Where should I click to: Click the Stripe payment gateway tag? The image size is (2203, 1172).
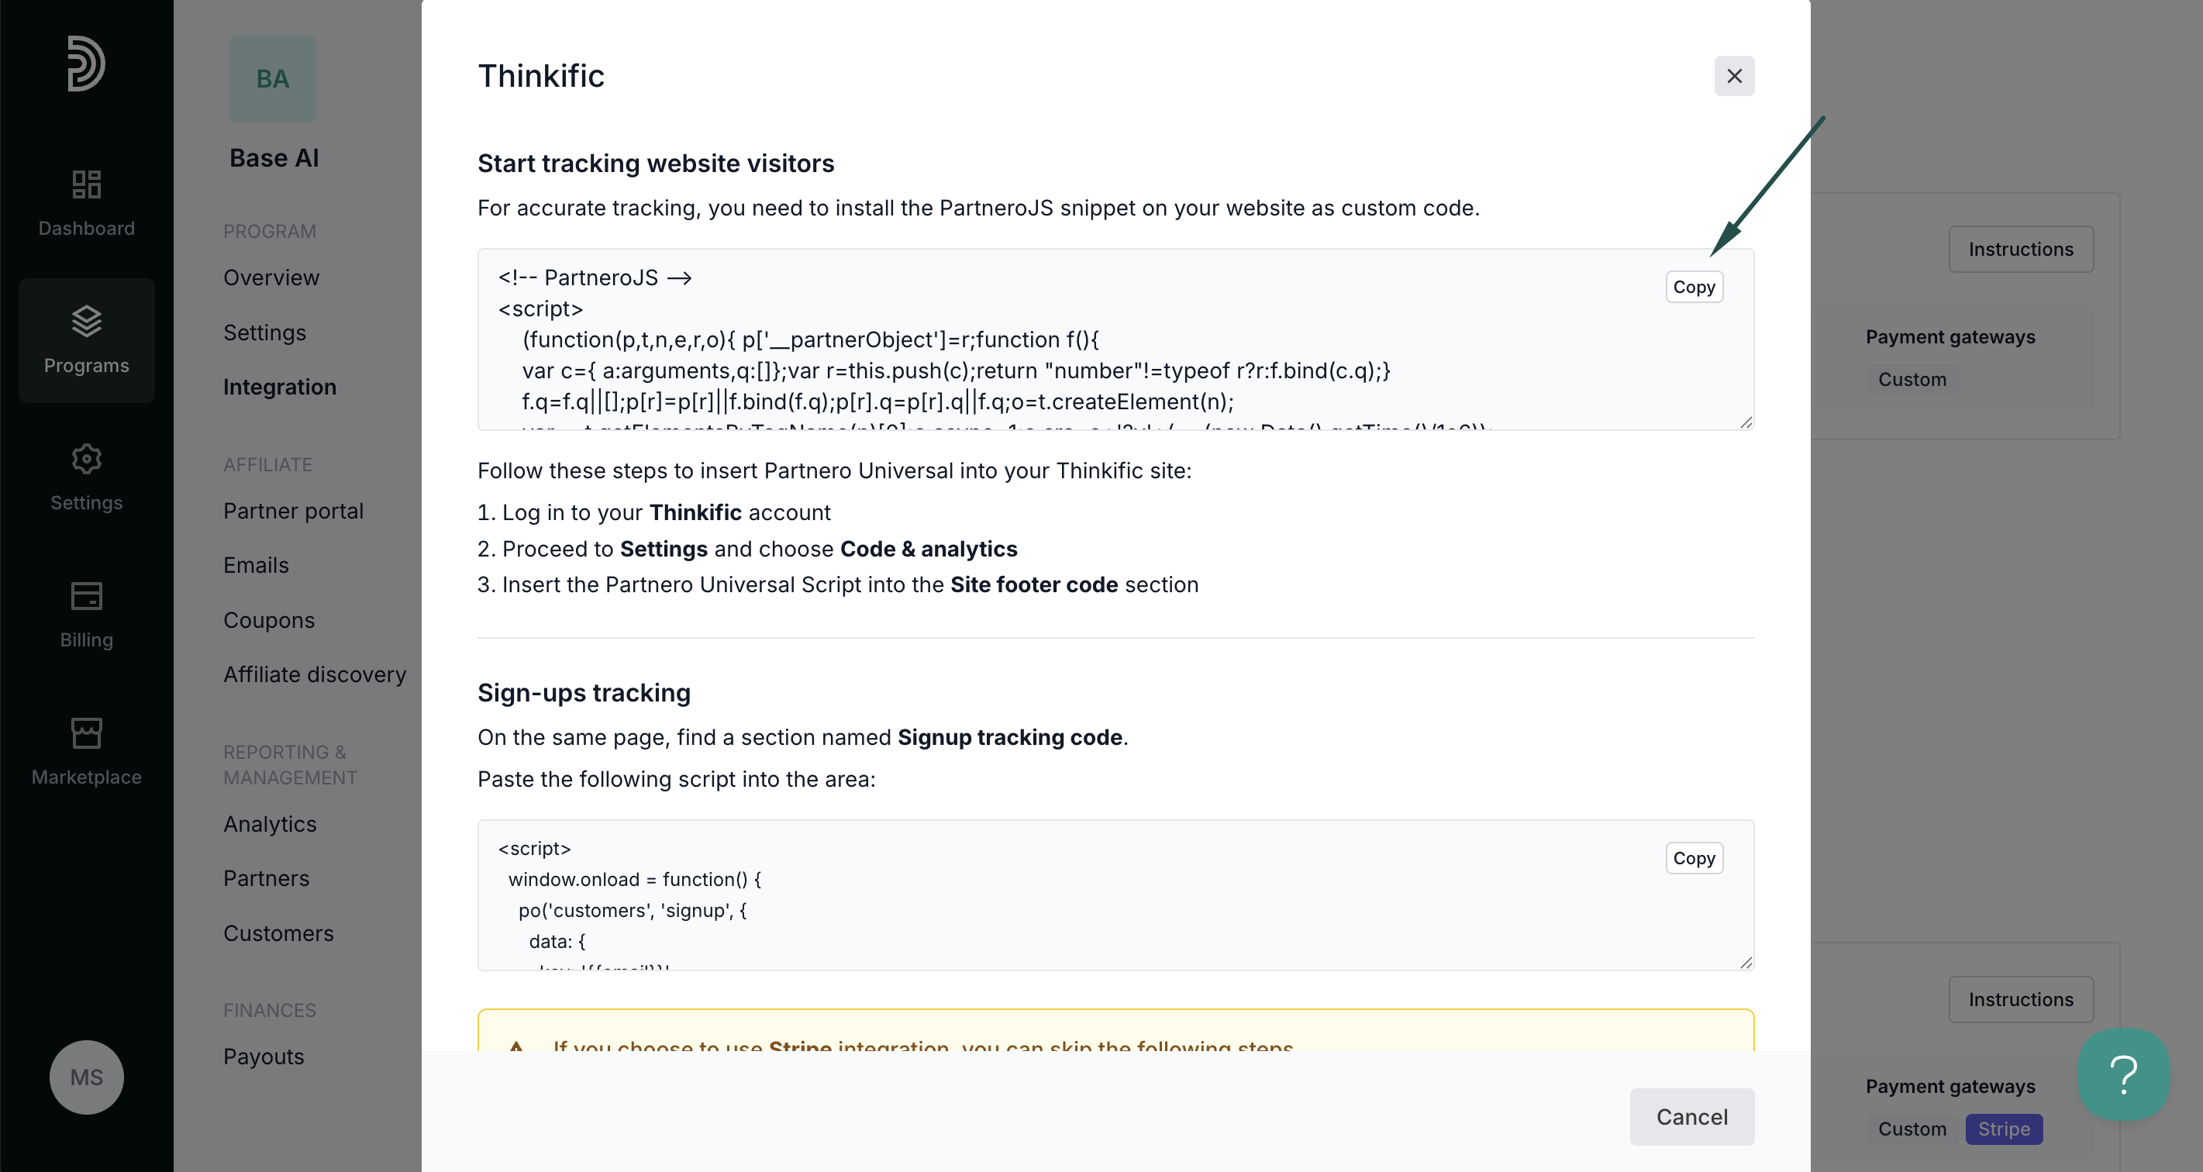pos(2004,1129)
